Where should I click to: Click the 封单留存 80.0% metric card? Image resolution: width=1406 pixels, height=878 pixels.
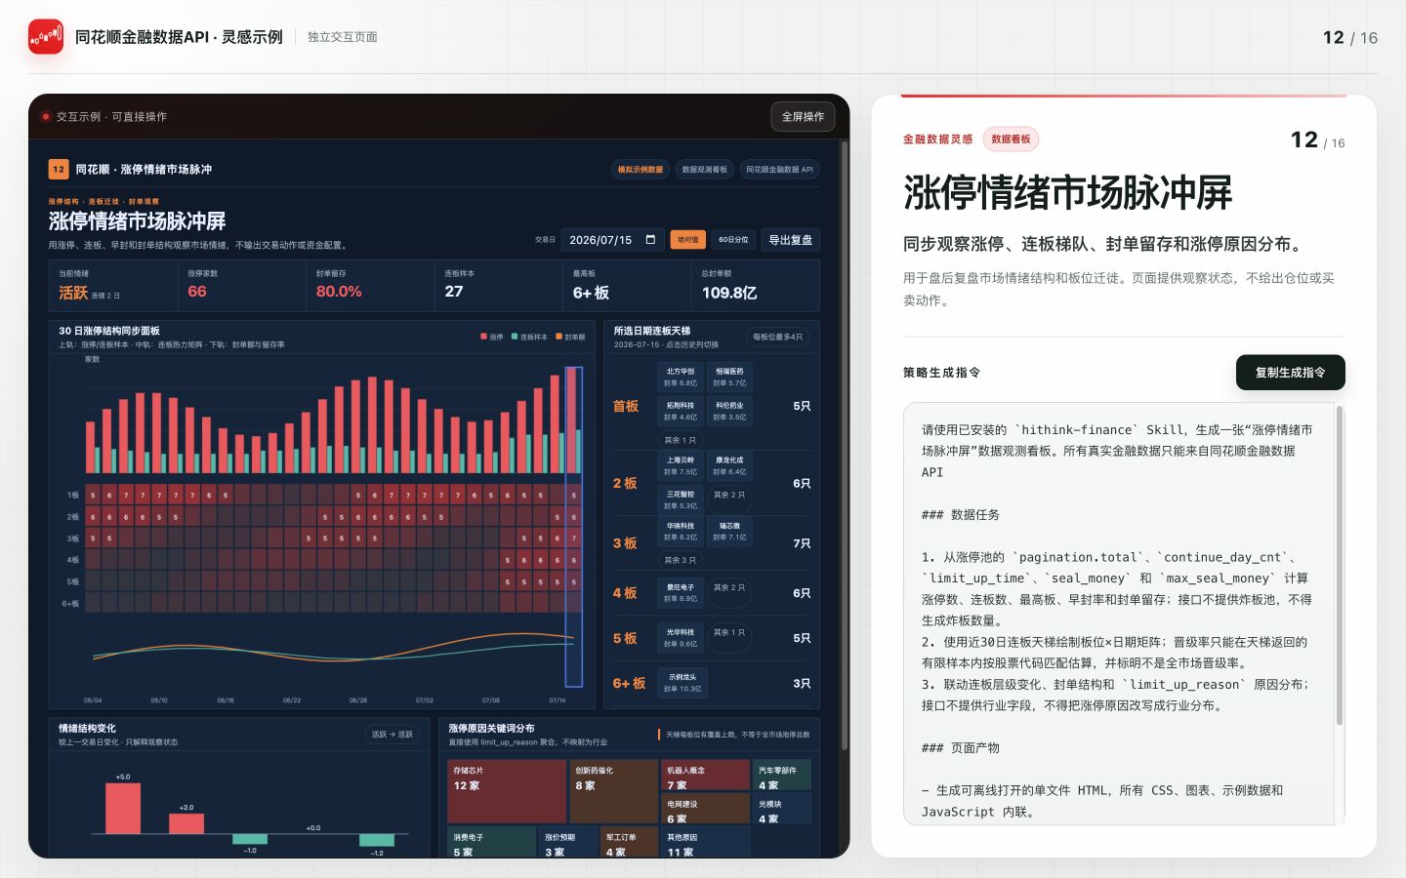[x=370, y=285]
